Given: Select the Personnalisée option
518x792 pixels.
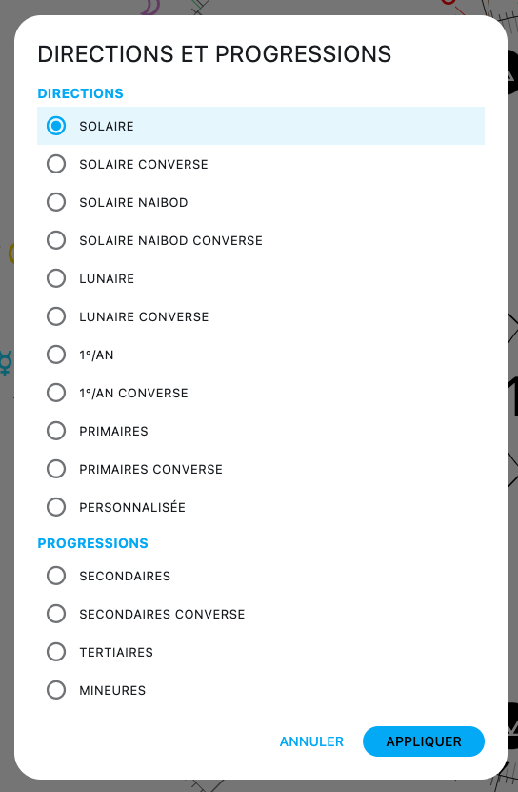Looking at the screenshot, I should (x=261, y=507).
